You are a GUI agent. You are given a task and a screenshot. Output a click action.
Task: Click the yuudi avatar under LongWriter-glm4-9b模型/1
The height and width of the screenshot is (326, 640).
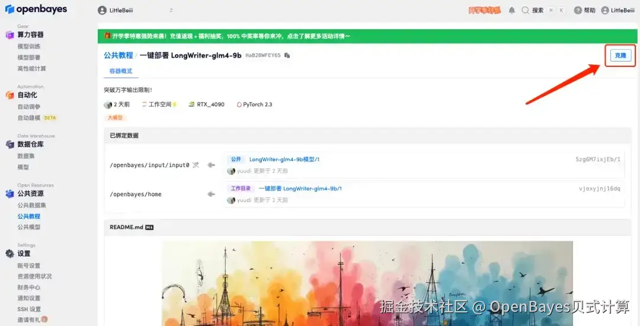pos(231,171)
